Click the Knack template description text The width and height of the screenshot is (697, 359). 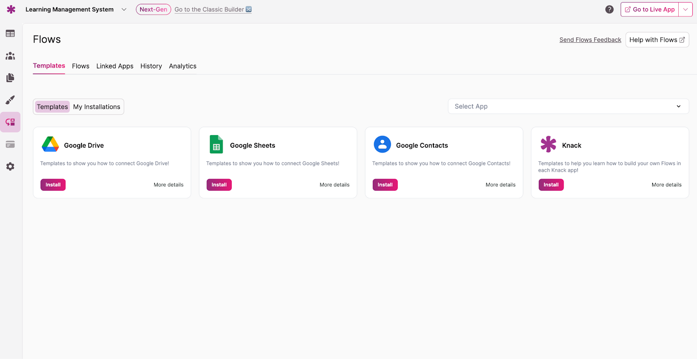609,167
